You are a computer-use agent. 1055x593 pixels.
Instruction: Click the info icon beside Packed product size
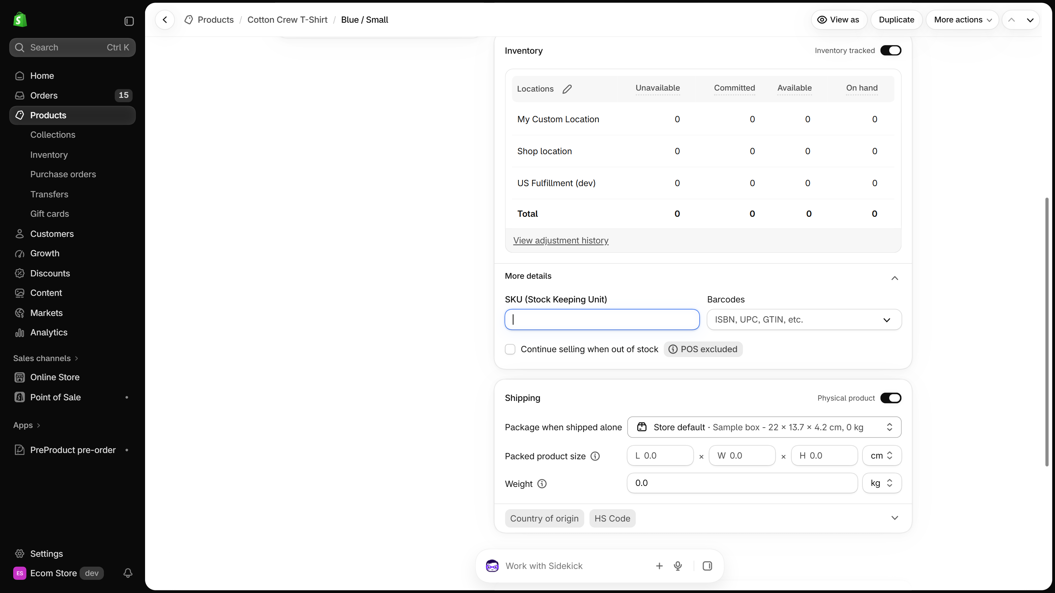pos(595,456)
